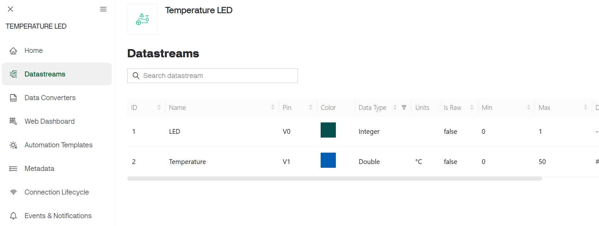Viewport: 599px width, 226px height.
Task: Click the close X icon in sidebar
Action: (x=10, y=9)
